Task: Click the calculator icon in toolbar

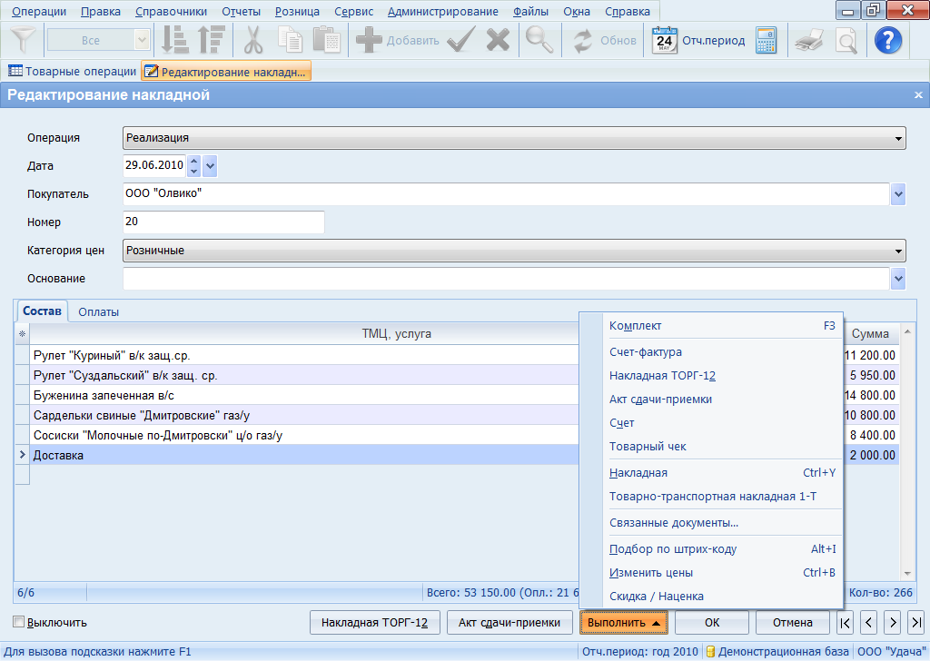Action: point(766,41)
